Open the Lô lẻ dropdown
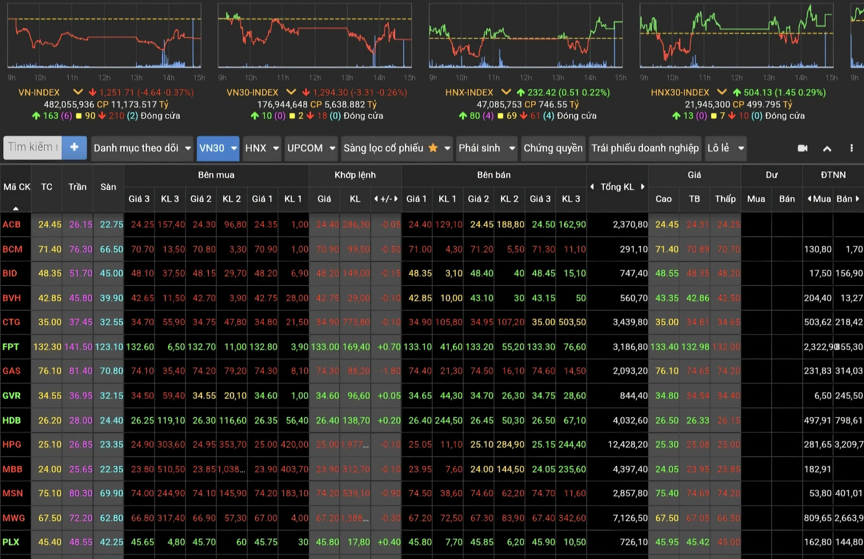Image resolution: width=864 pixels, height=559 pixels. pos(725,148)
